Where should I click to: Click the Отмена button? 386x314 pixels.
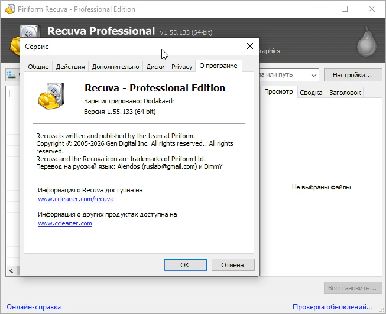click(233, 265)
